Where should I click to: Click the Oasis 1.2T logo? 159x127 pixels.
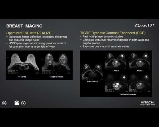(x=145, y=26)
